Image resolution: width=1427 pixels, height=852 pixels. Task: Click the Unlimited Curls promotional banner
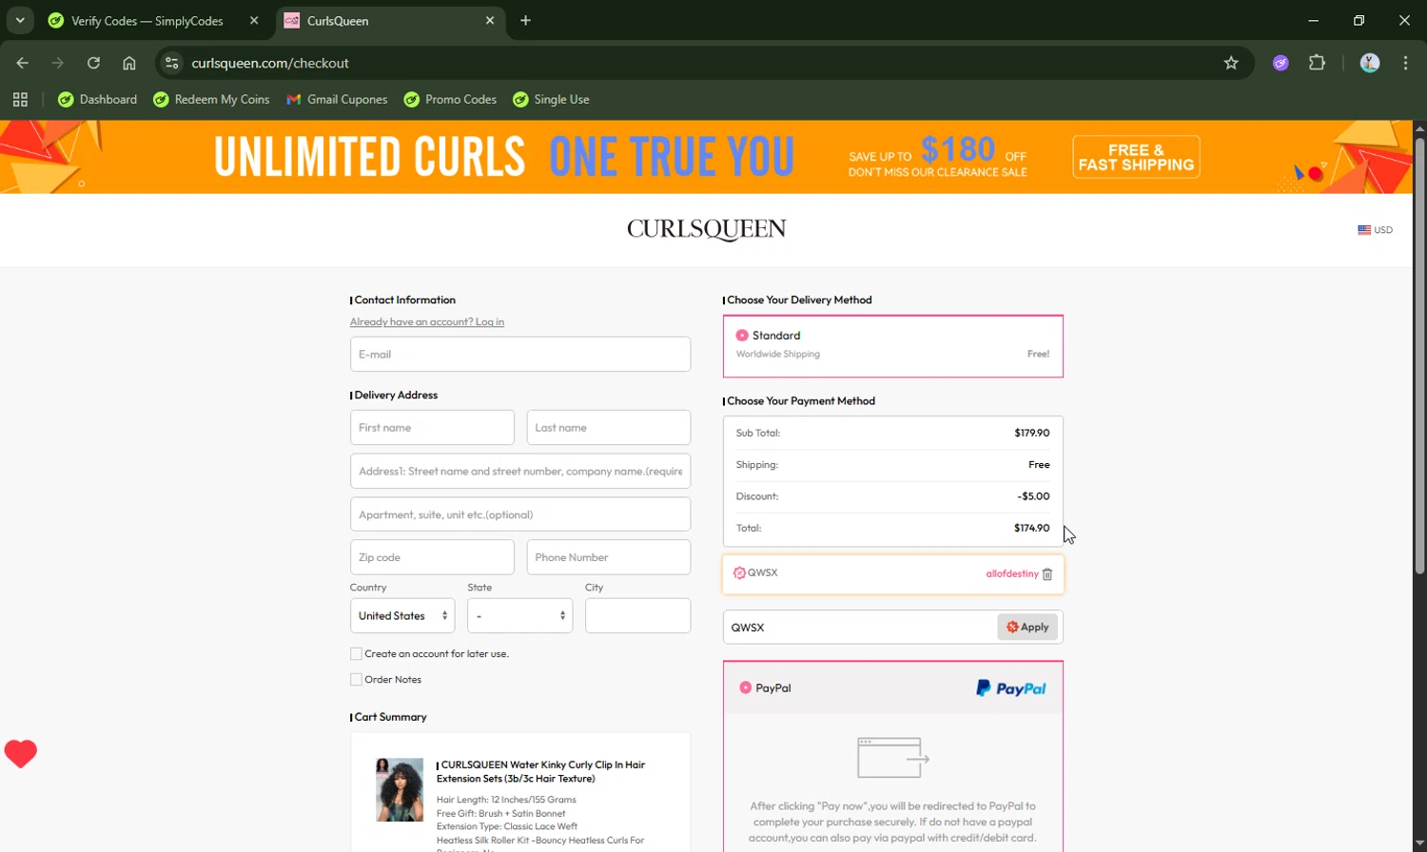(x=706, y=157)
